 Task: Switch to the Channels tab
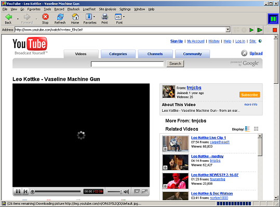pos(155,54)
